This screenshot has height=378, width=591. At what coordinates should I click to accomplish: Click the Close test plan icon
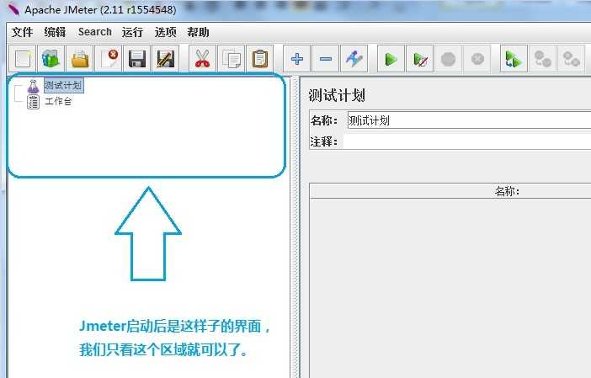109,59
